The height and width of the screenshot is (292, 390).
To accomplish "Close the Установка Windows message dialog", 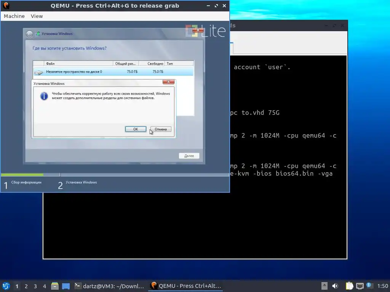I will [x=168, y=82].
